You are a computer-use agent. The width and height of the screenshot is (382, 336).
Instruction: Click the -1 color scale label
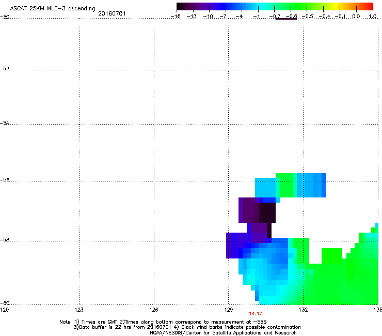coord(257,17)
